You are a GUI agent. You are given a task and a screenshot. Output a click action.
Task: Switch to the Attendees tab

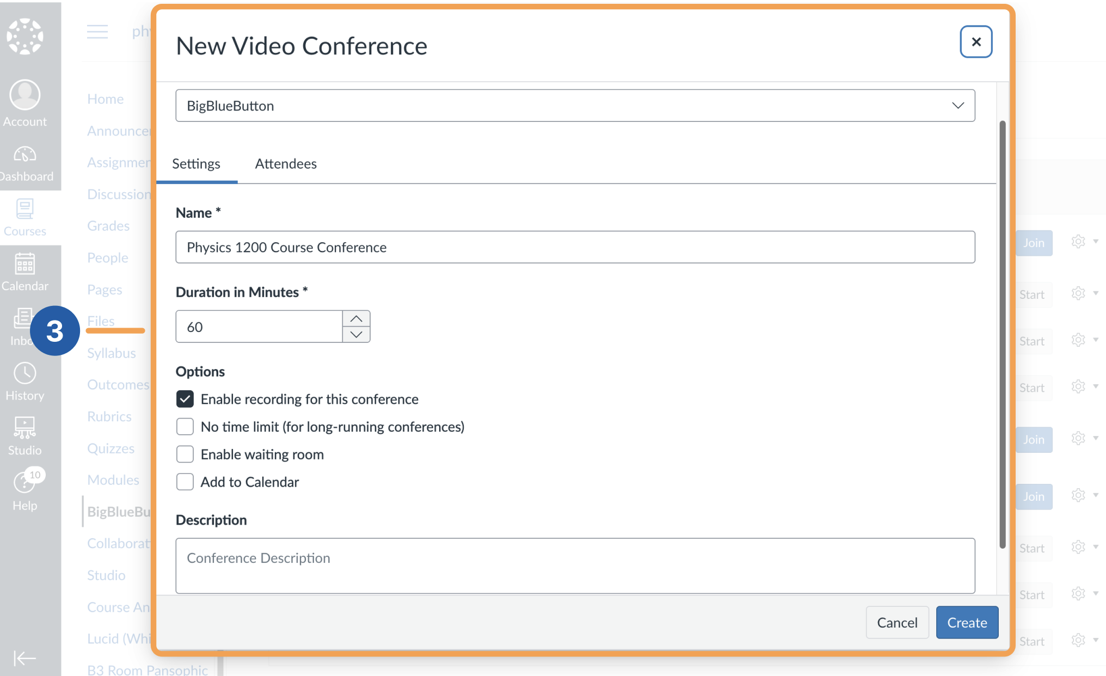[286, 164]
